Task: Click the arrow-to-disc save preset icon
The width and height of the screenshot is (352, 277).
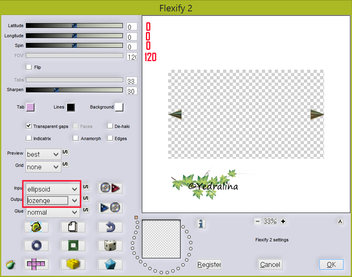Action: pos(110,208)
